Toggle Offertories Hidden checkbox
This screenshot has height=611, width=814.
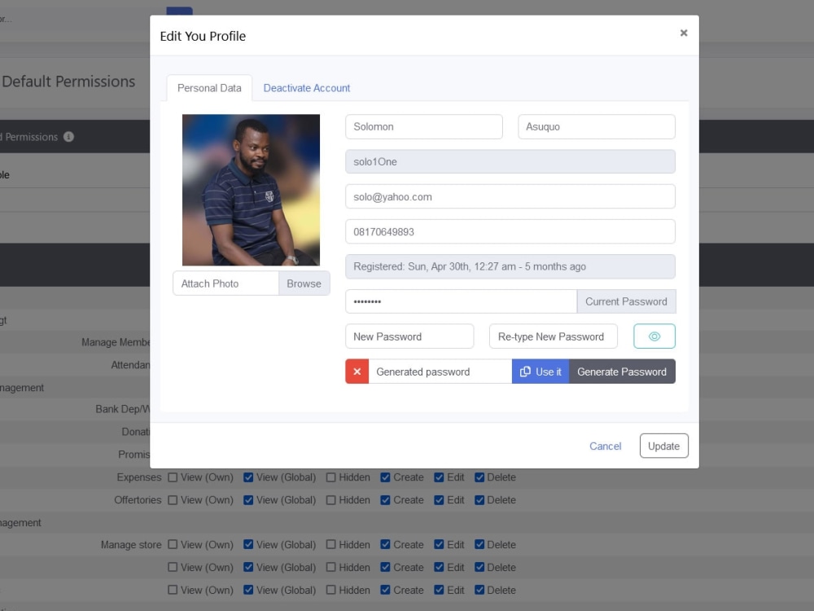pyautogui.click(x=330, y=500)
